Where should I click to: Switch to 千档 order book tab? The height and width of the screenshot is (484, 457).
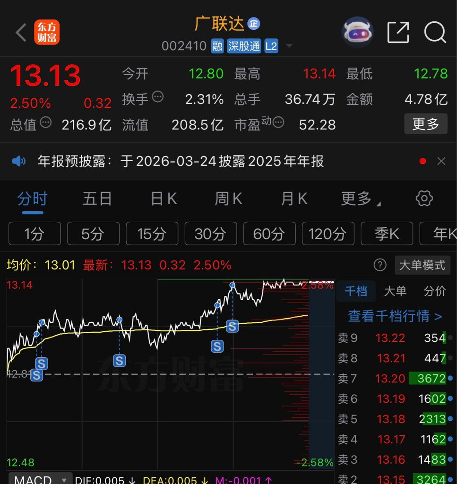356,291
